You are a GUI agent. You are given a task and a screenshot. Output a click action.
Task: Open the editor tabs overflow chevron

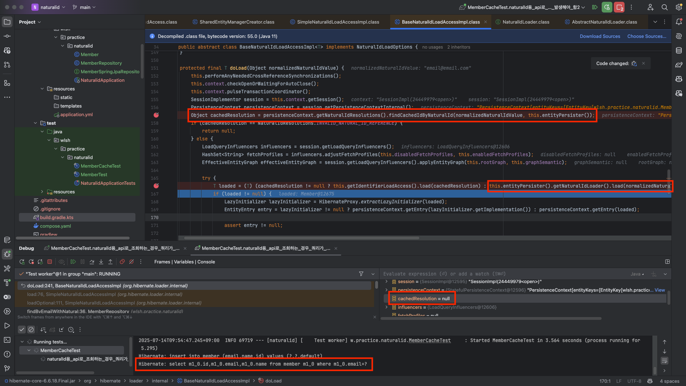point(655,22)
